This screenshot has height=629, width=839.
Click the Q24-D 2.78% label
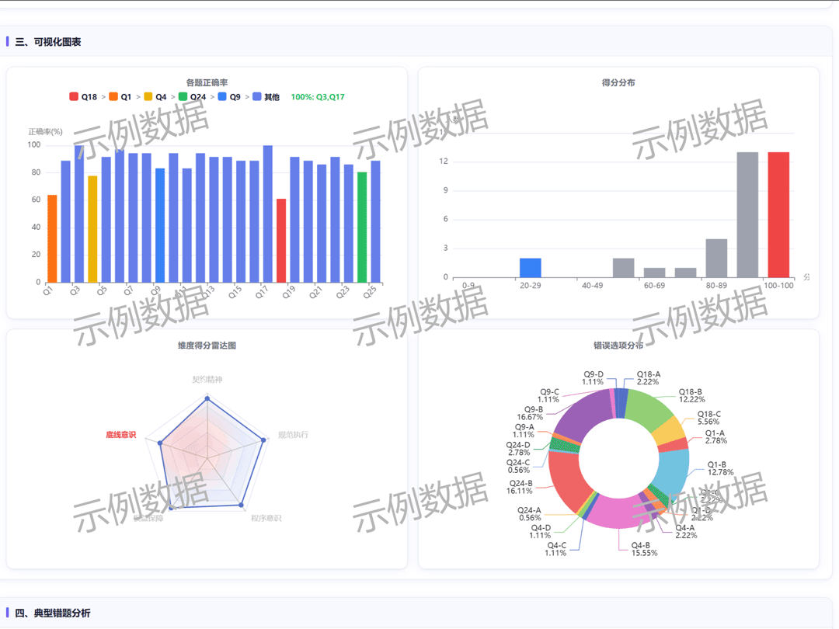518,449
